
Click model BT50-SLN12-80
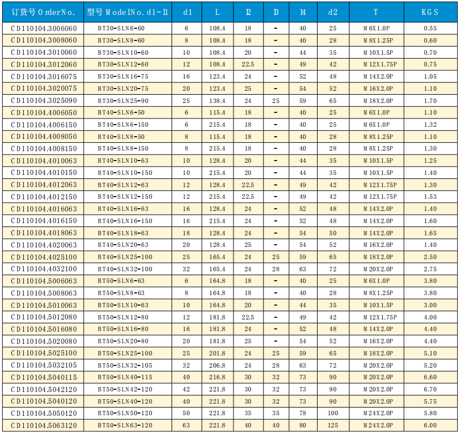point(123,317)
